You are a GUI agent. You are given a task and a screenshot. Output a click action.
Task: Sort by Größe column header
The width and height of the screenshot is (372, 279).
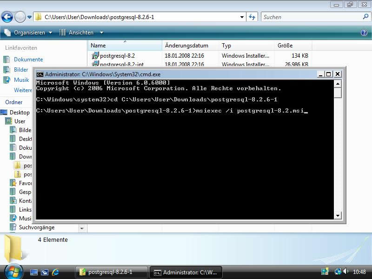pos(293,45)
